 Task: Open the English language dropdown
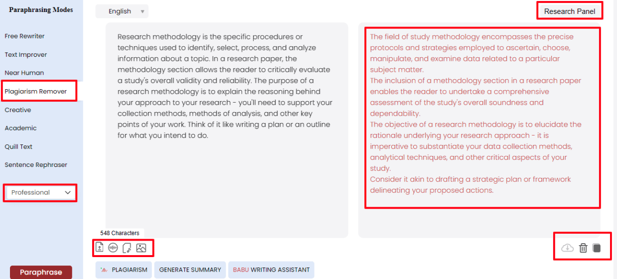click(122, 11)
